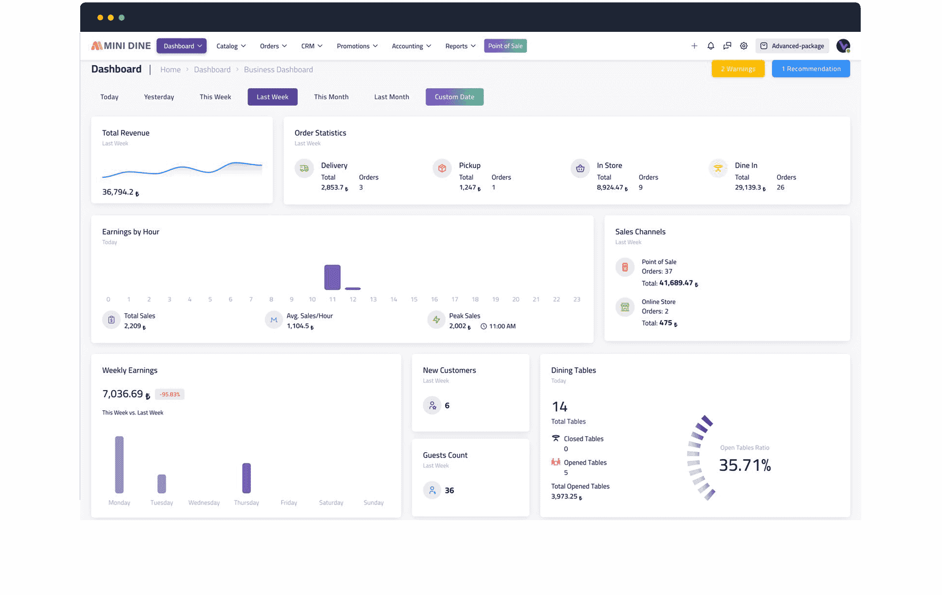Select the Today date filter
This screenshot has width=942, height=595.
pos(109,97)
